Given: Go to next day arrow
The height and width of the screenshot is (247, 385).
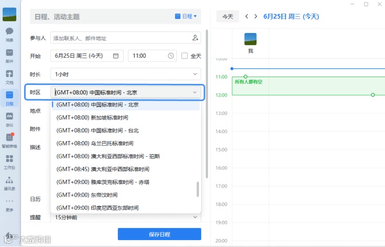Looking at the screenshot, I should (x=256, y=16).
